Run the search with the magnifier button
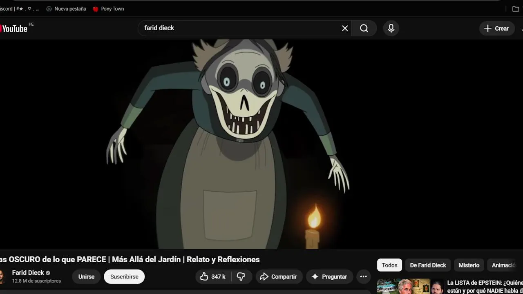This screenshot has height=294, width=523. pyautogui.click(x=364, y=28)
